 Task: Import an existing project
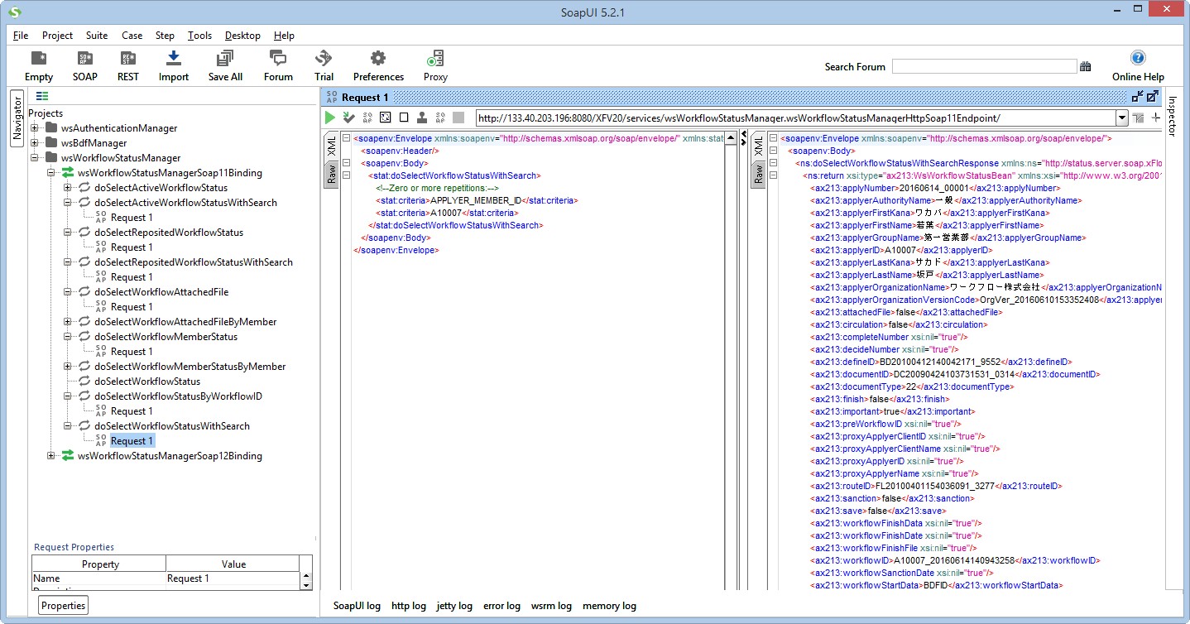pyautogui.click(x=173, y=65)
